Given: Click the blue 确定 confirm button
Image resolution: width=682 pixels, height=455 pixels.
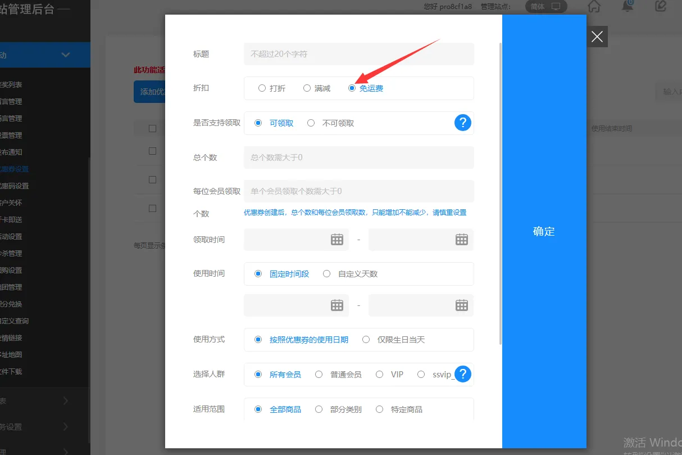Looking at the screenshot, I should point(544,231).
